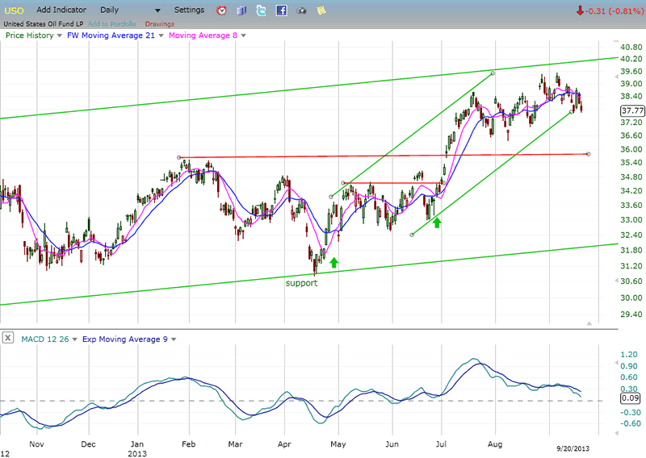Viewport: 646px width, 458px height.
Task: Click the red down arrow price change icon
Action: 580,11
